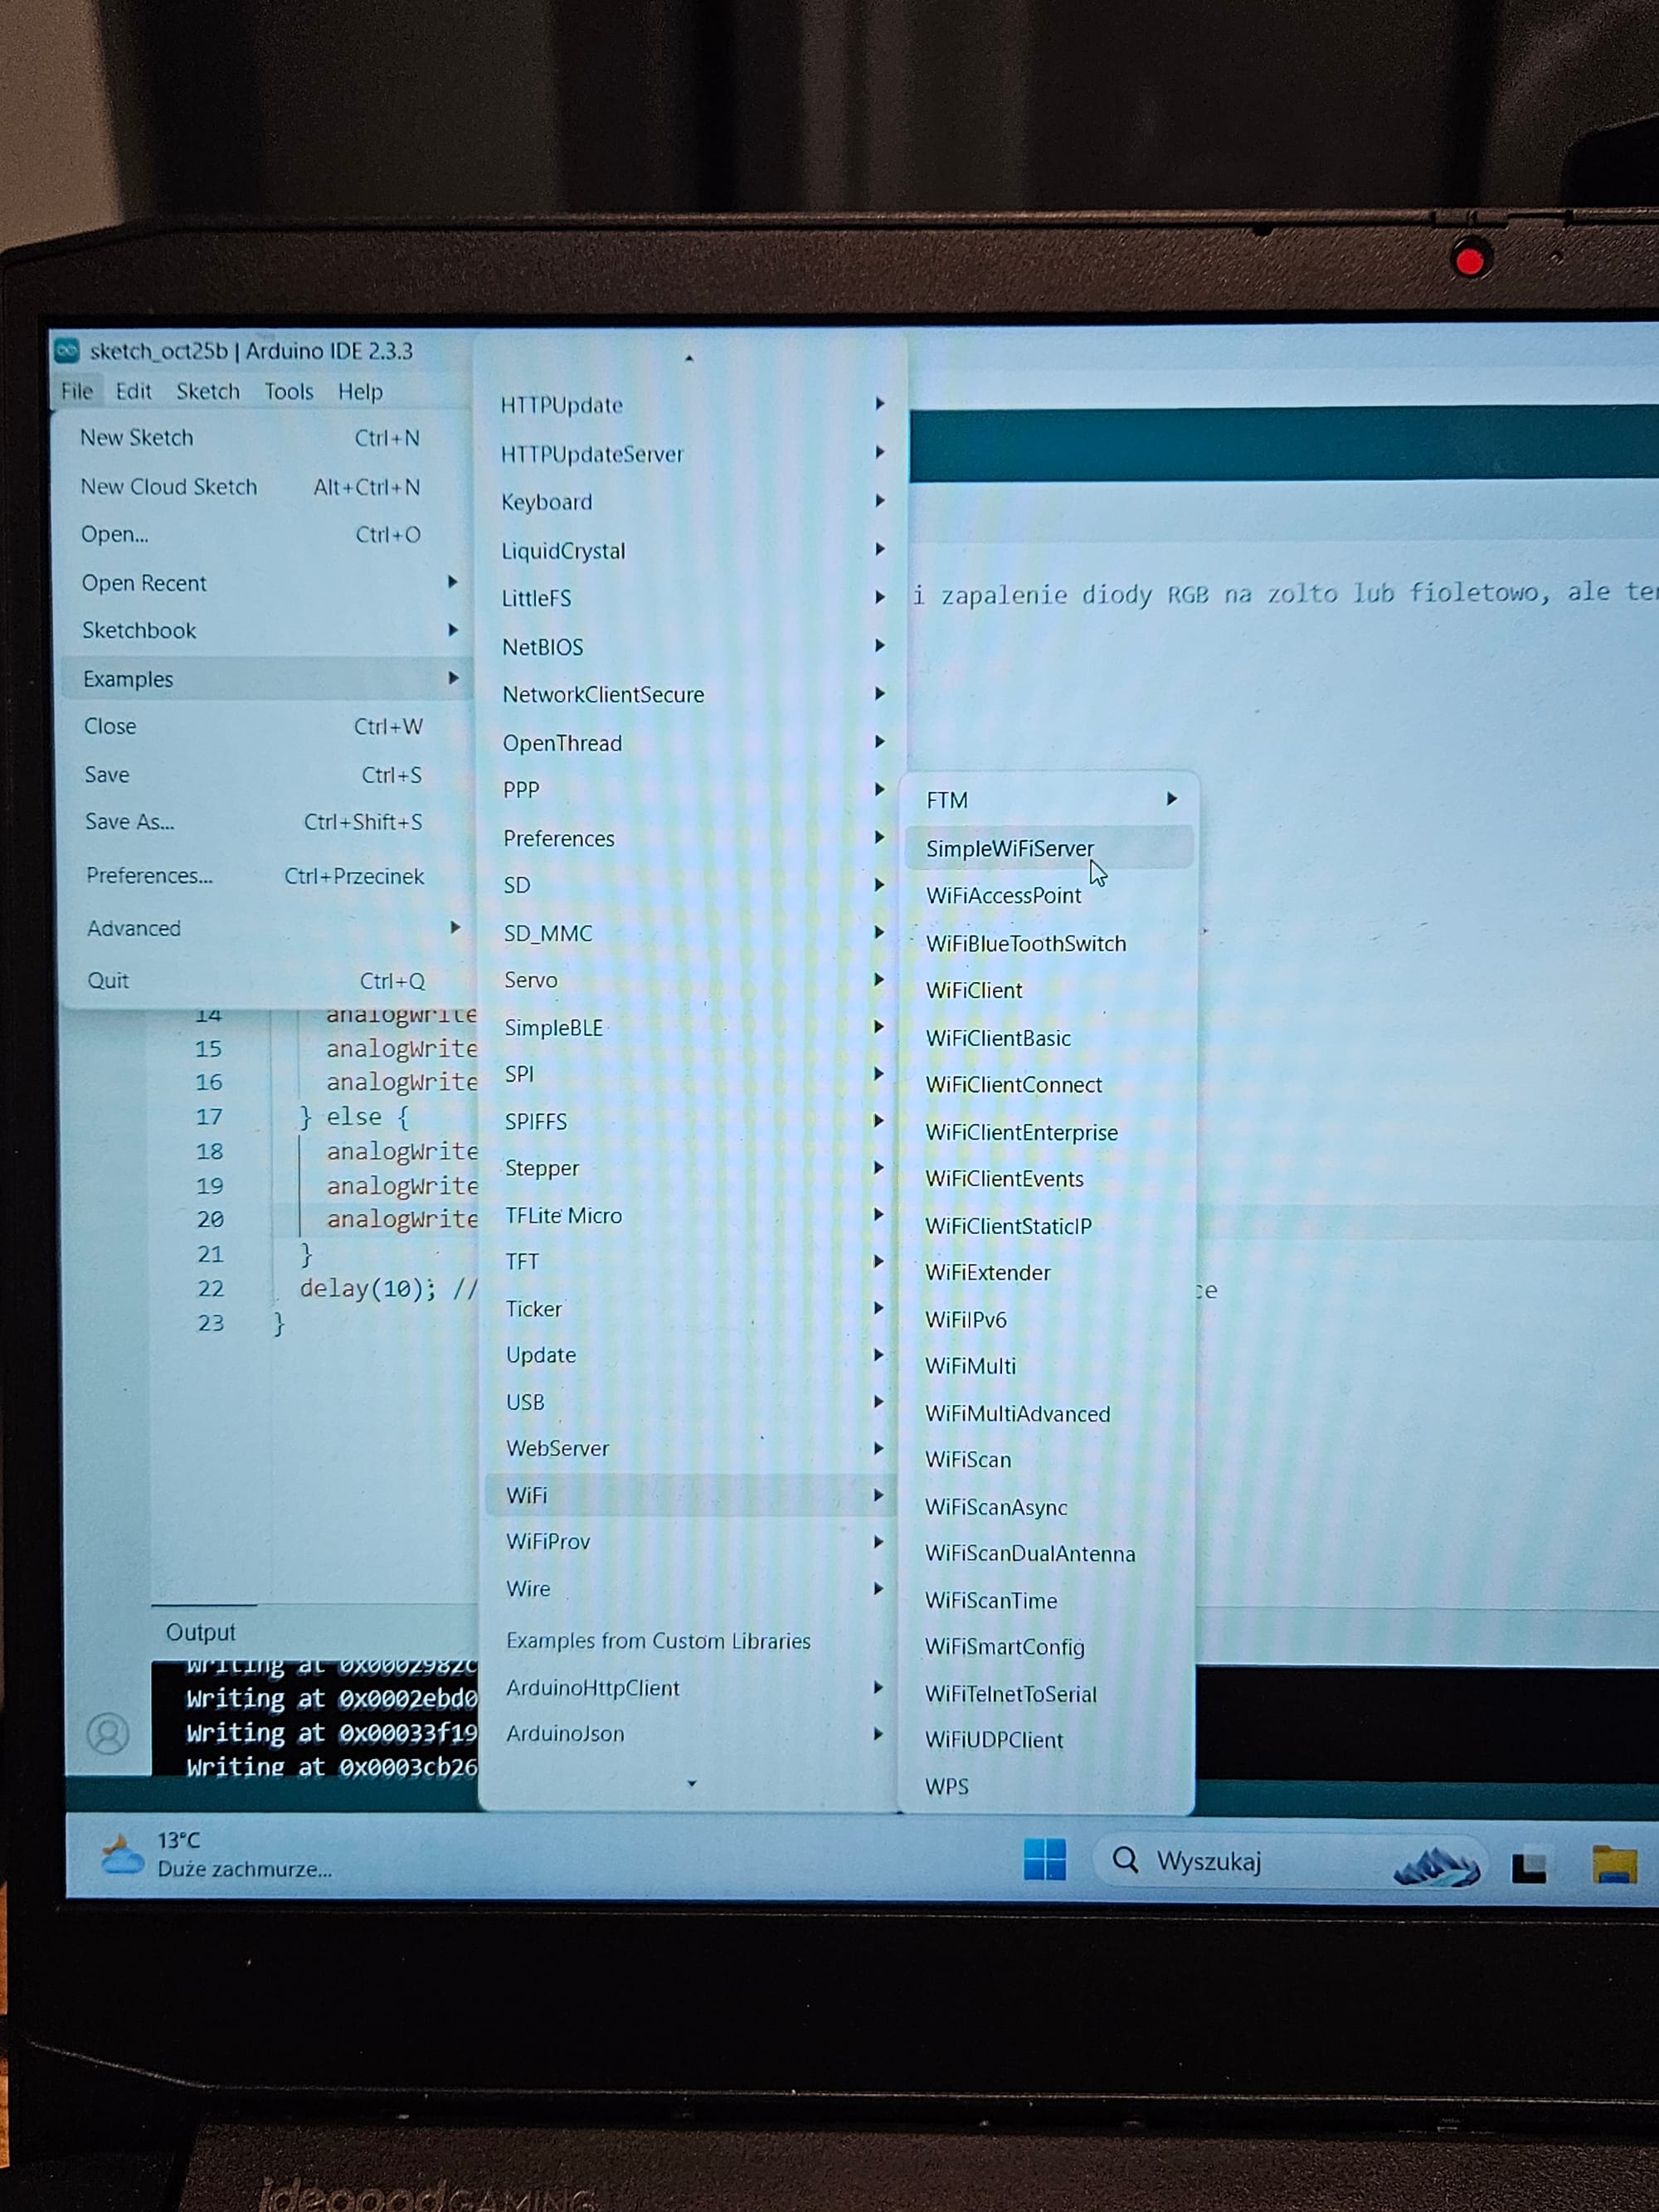Open the Tools menu

[x=289, y=391]
